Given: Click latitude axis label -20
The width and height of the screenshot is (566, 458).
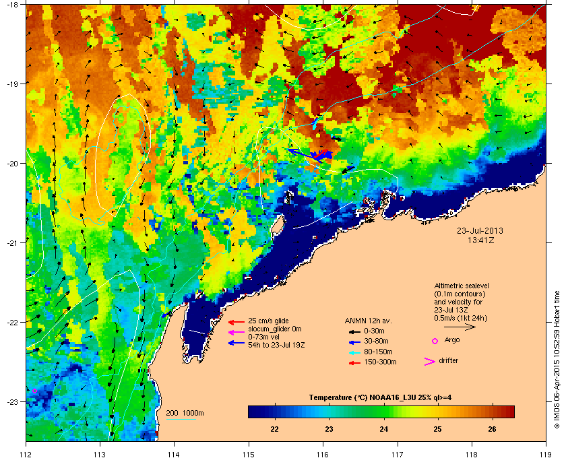Looking at the screenshot, I should tap(12, 164).
